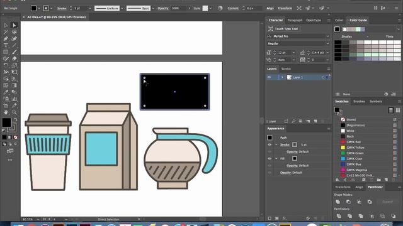Select the Line Segment tool
Screen dimensions: 403x226
pos(14,45)
